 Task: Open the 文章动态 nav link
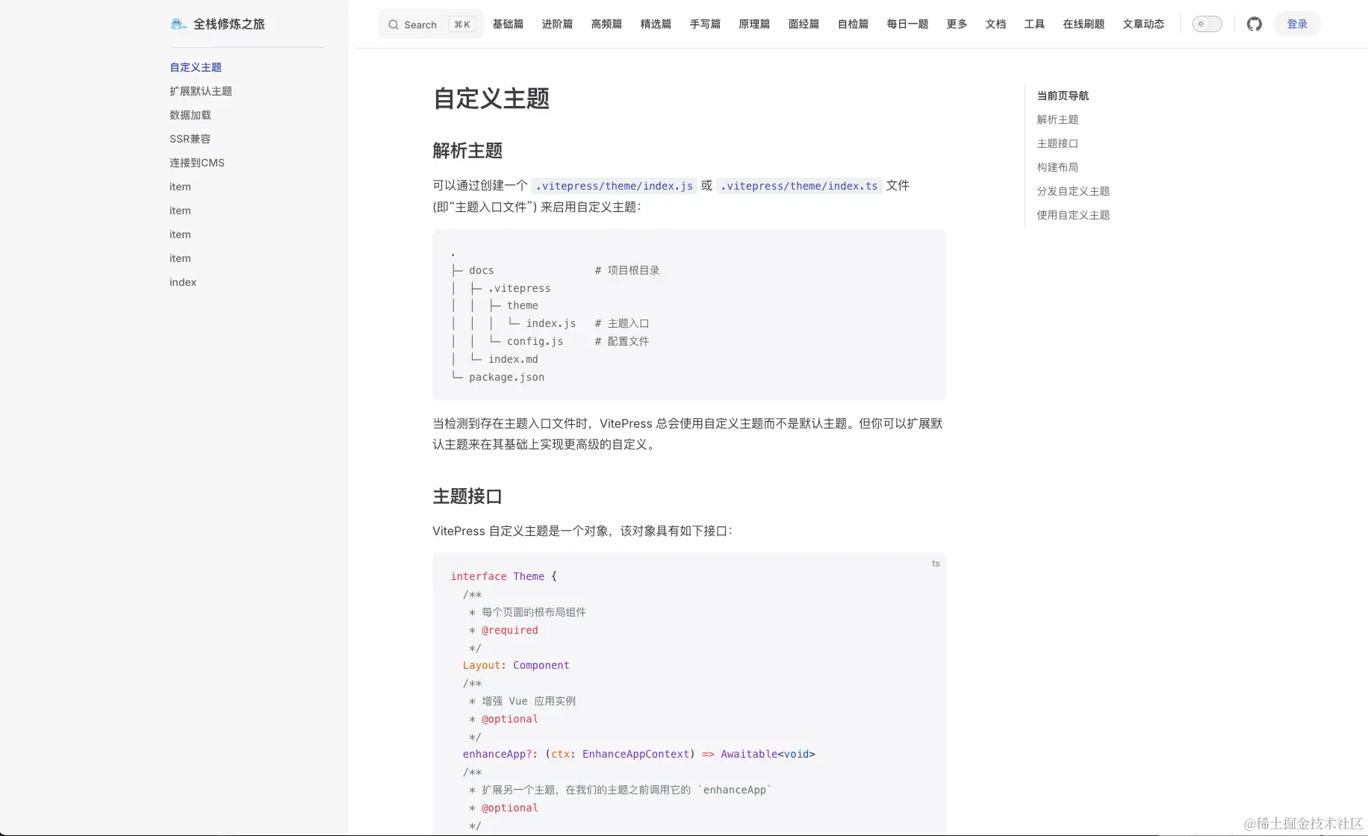pyautogui.click(x=1143, y=24)
